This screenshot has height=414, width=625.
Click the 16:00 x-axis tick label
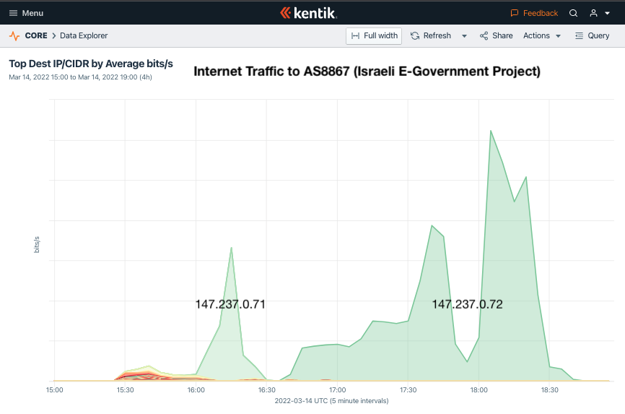(196, 390)
